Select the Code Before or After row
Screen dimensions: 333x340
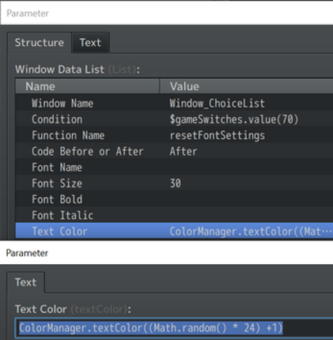click(x=174, y=151)
